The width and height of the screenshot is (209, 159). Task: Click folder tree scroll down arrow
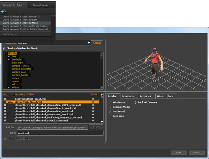(102, 87)
